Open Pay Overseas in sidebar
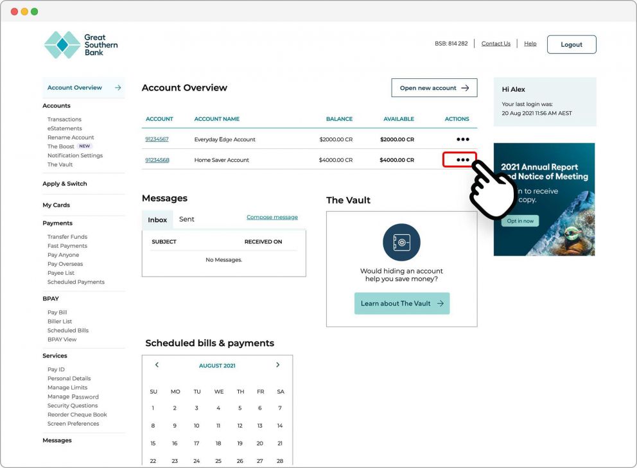Image resolution: width=637 pixels, height=468 pixels. point(65,264)
